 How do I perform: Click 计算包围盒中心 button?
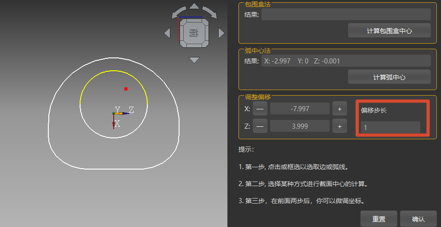(389, 30)
